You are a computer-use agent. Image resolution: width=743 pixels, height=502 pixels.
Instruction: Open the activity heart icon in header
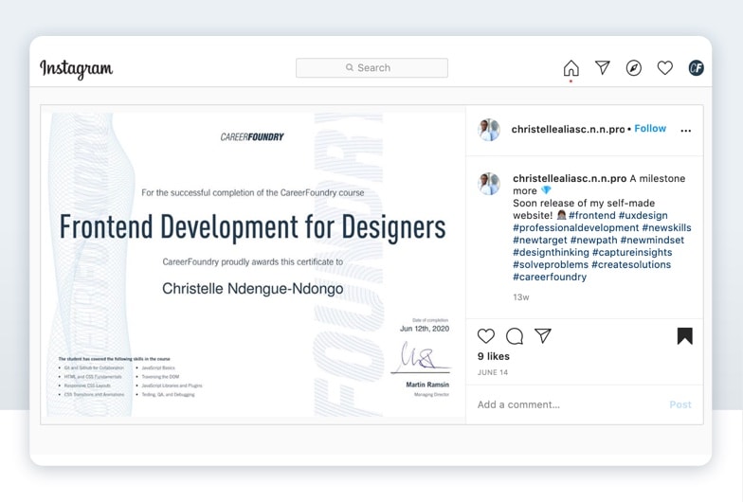pos(665,67)
